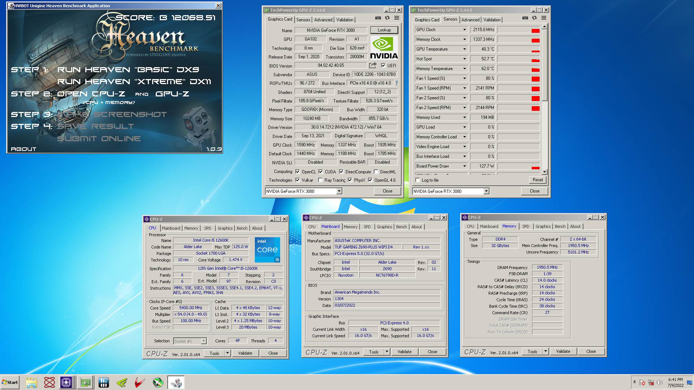Viewport: 694px width, 390px height.
Task: Click Close in the CPU-Z Memory window
Action: coord(591,351)
